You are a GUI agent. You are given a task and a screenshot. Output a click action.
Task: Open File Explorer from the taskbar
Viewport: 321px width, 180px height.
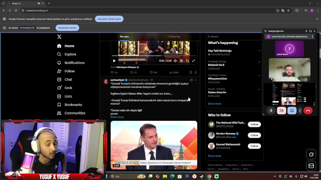coord(165,176)
